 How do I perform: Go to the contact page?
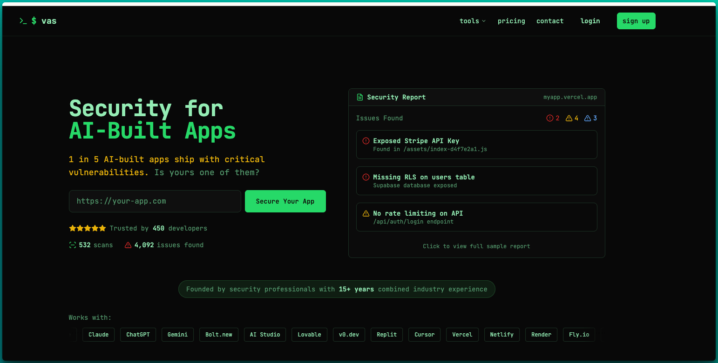(x=549, y=21)
